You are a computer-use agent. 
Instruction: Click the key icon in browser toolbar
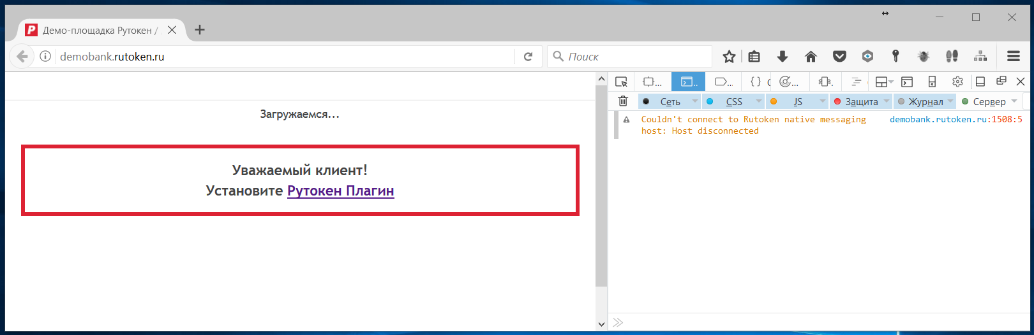[895, 57]
